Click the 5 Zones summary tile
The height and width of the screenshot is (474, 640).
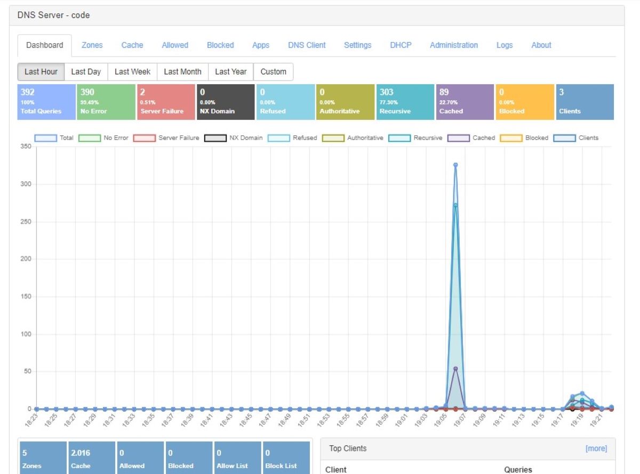(x=43, y=458)
